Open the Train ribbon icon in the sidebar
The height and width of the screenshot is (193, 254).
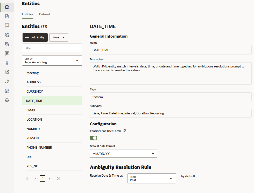(x=7, y=63)
